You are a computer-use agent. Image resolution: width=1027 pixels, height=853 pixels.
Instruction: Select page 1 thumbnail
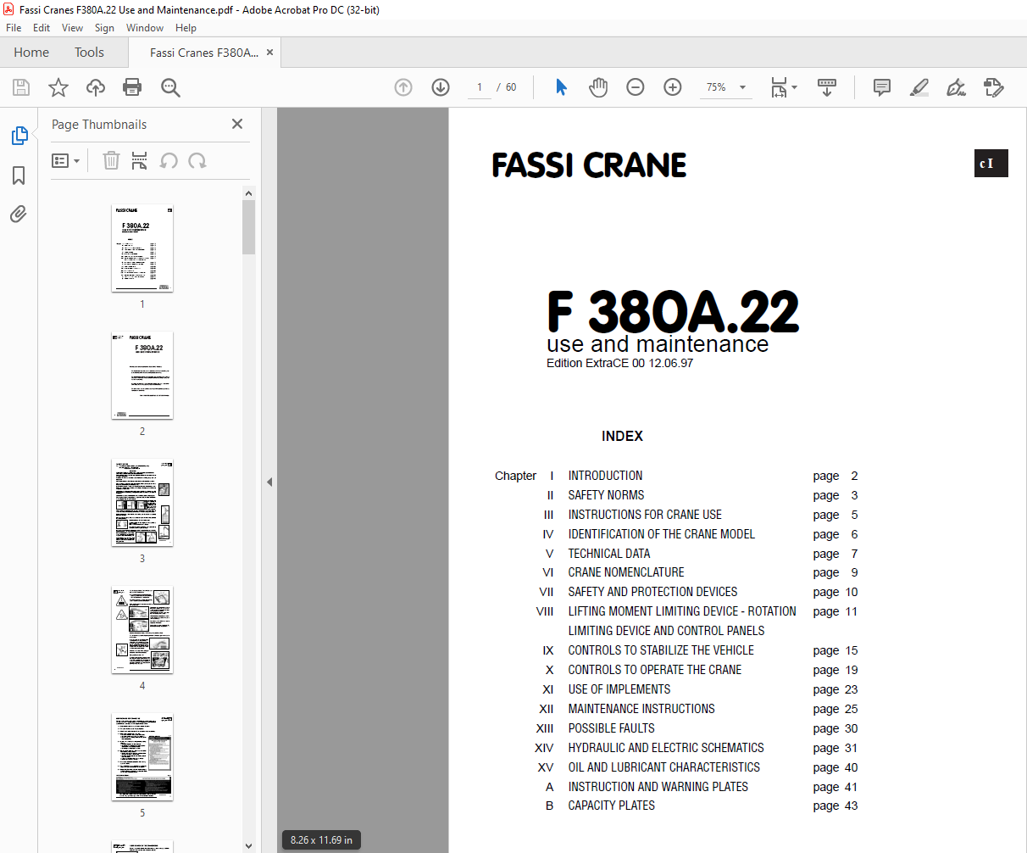pos(142,248)
